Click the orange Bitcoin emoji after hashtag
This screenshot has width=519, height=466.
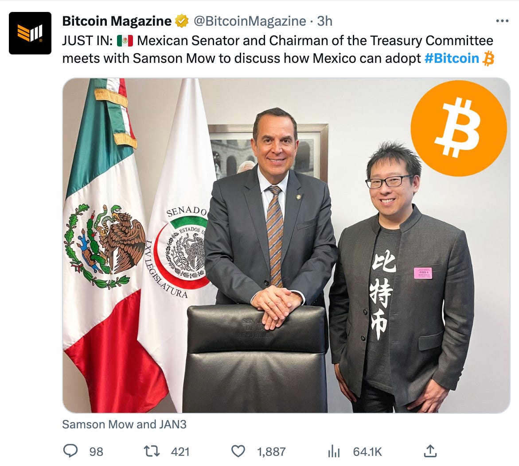(488, 58)
